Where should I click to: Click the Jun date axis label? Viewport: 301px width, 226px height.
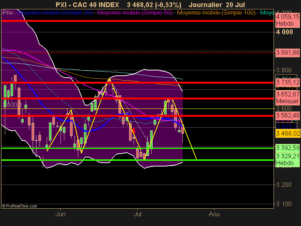60,214
